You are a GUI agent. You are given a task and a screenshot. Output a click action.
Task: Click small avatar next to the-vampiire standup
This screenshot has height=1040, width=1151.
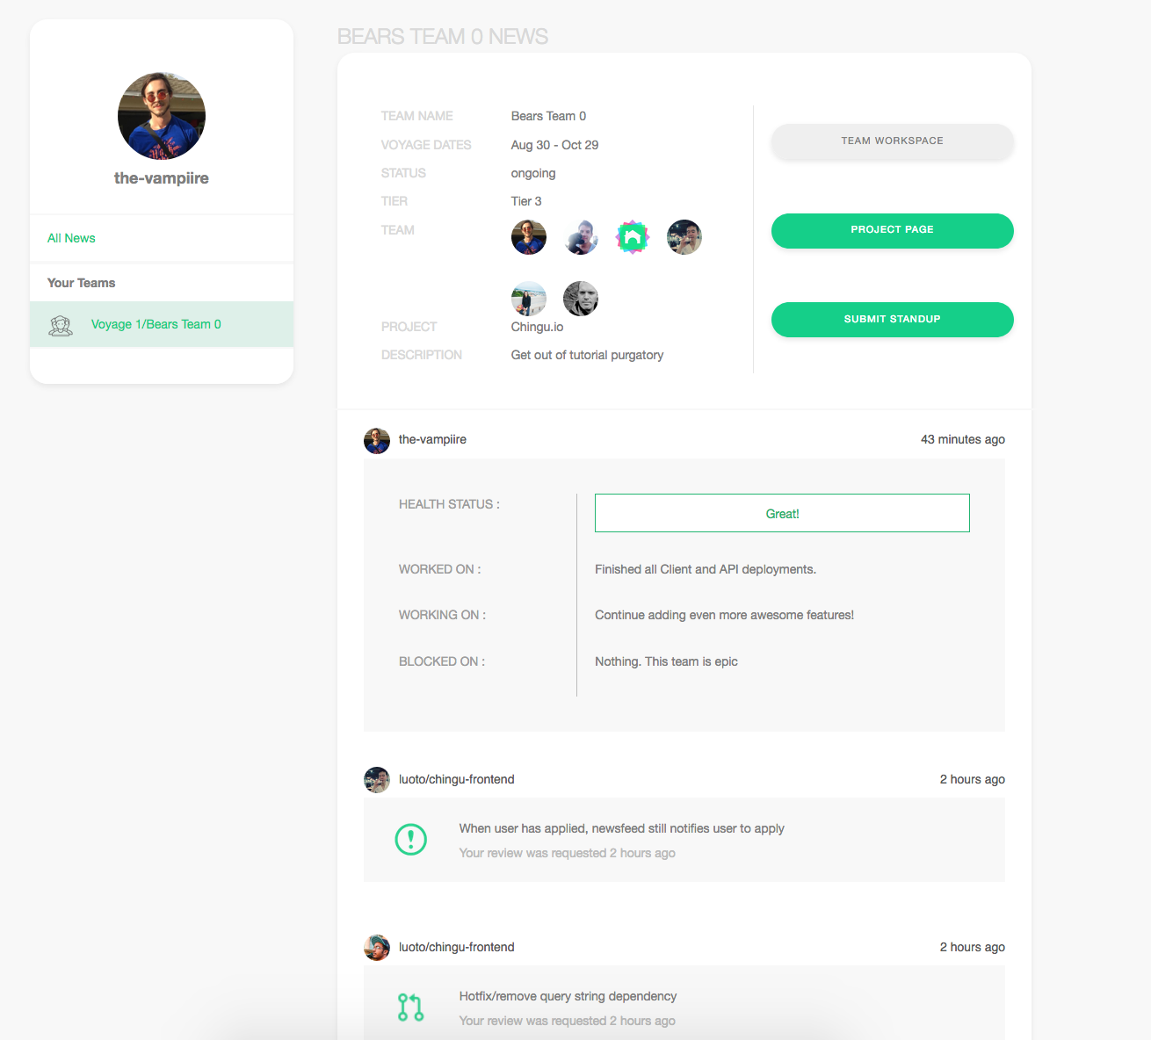tap(377, 440)
